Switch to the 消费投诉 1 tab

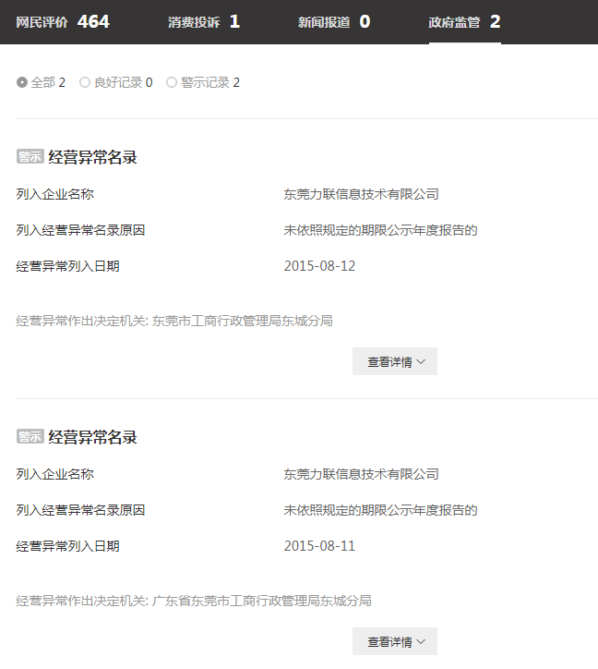click(204, 22)
